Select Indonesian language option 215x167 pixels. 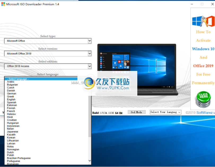(13, 126)
